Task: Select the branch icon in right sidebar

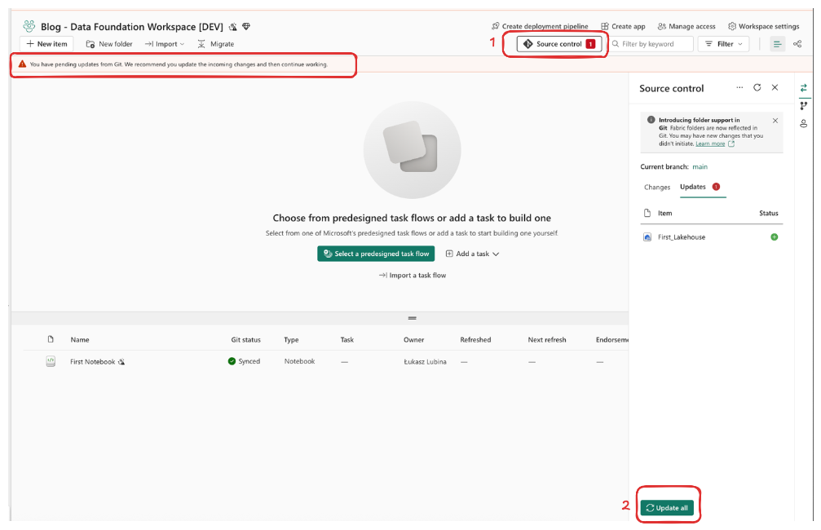Action: point(804,105)
